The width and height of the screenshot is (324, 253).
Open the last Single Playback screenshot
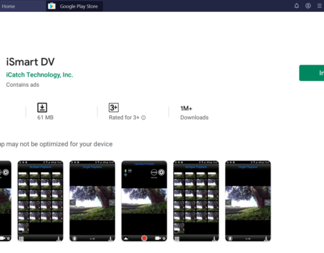(x=248, y=201)
